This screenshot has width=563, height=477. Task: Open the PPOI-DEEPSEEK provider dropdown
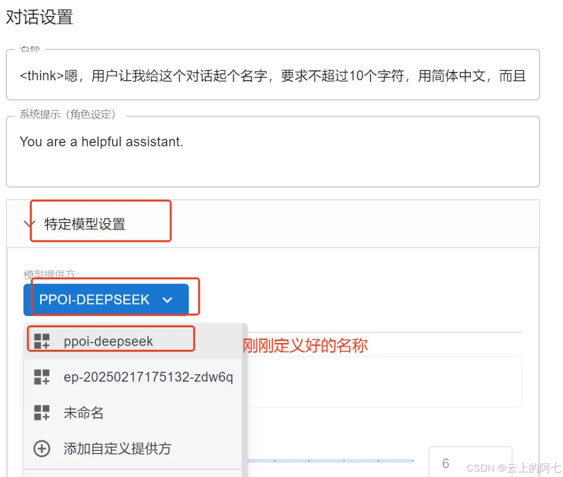[x=106, y=300]
